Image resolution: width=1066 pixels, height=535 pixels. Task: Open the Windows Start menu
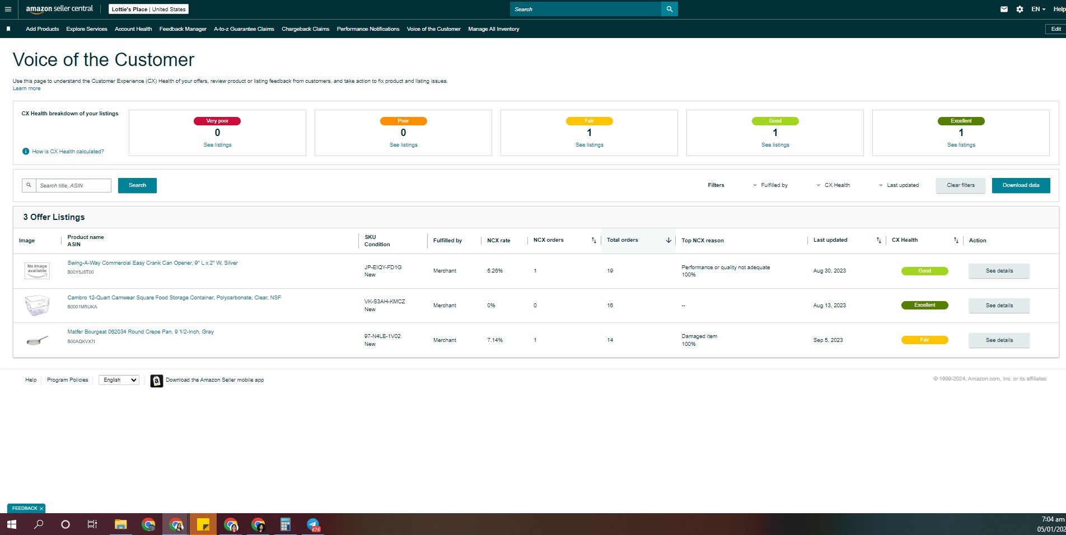(12, 524)
